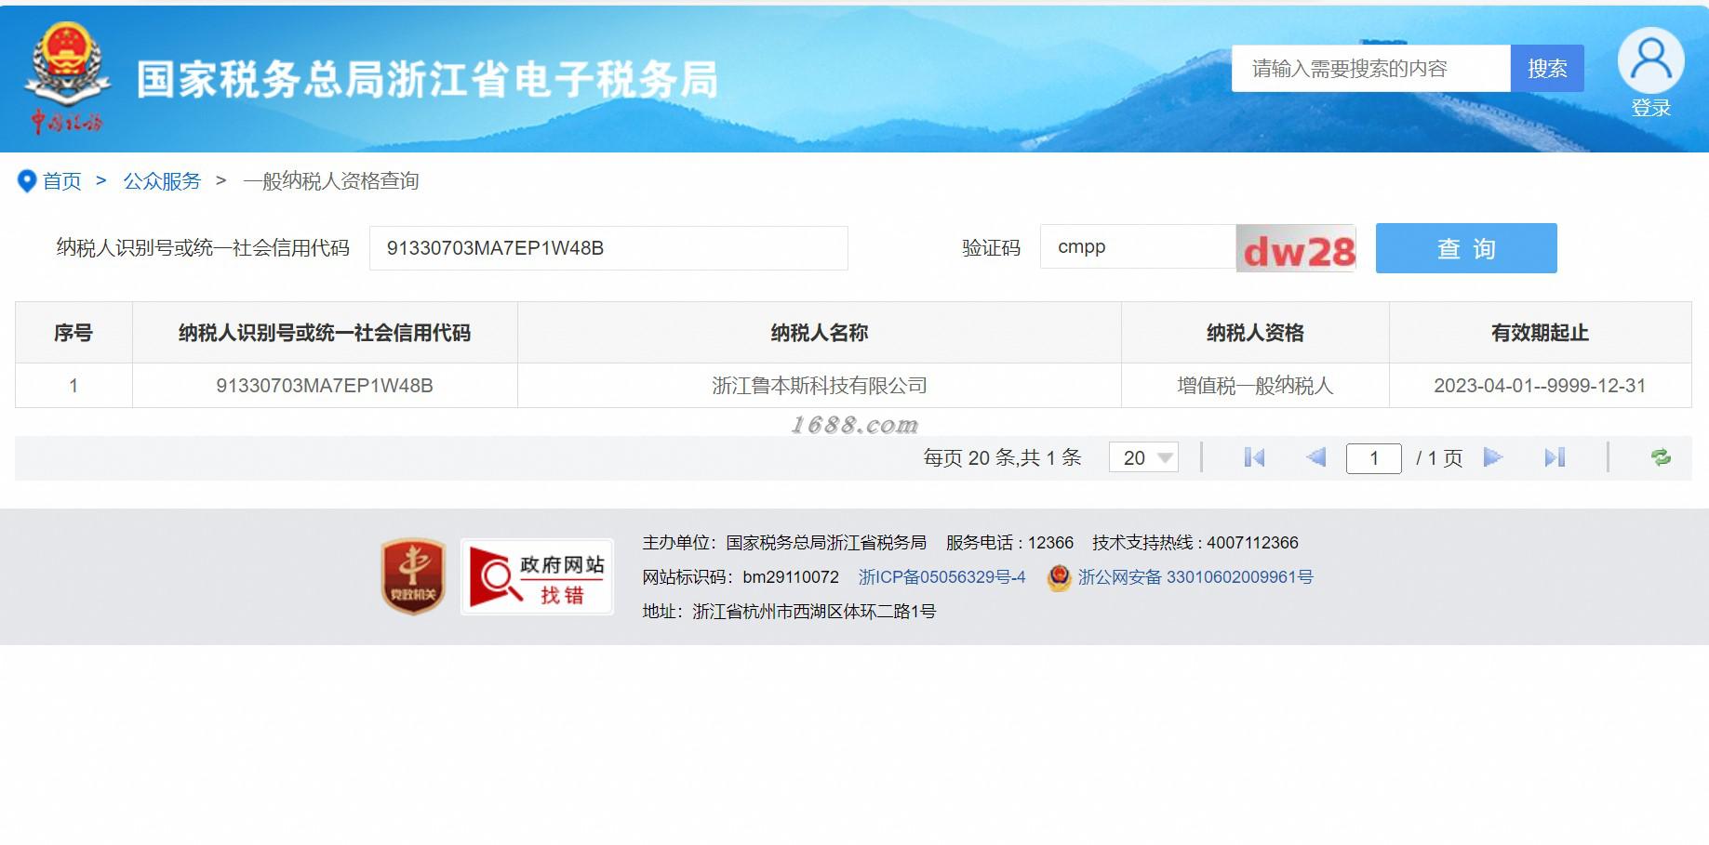
Task: Click the 网站标识码 bm29110072 text
Action: [741, 577]
